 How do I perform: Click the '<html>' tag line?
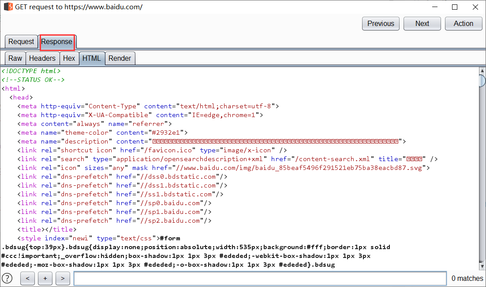click(13, 88)
